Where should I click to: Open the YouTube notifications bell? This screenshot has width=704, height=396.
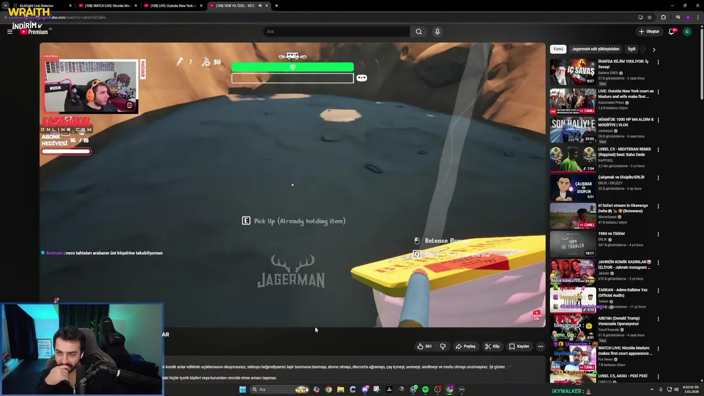(671, 31)
